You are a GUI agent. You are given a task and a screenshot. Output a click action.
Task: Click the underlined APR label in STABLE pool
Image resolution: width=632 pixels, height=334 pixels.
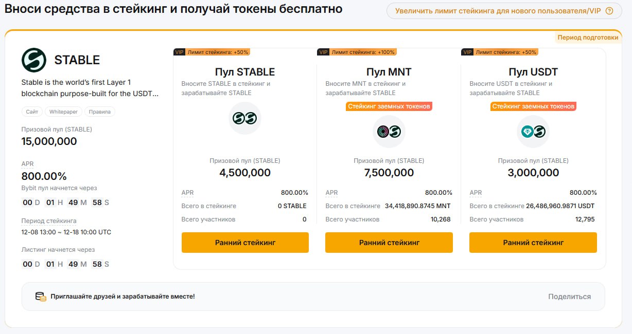coord(187,193)
